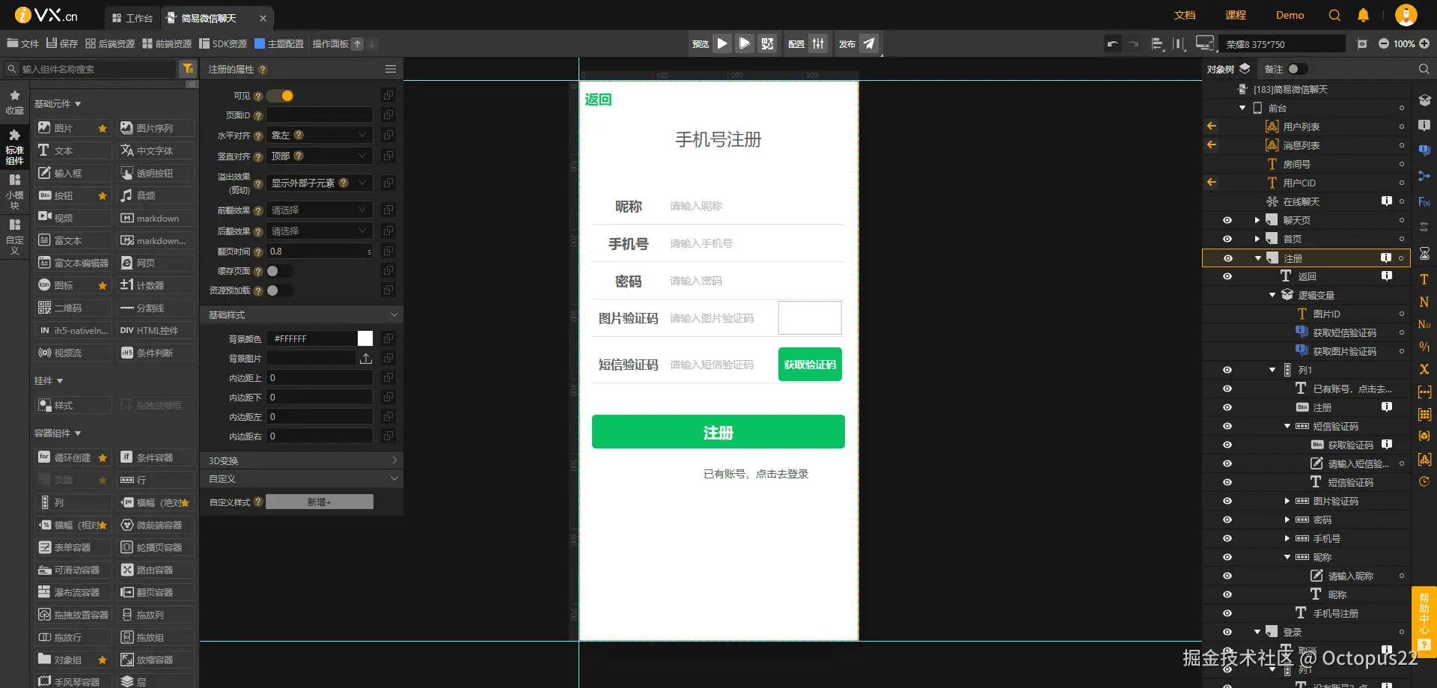The height and width of the screenshot is (688, 1437).
Task: Collapse the 基础样式 section
Action: (302, 314)
